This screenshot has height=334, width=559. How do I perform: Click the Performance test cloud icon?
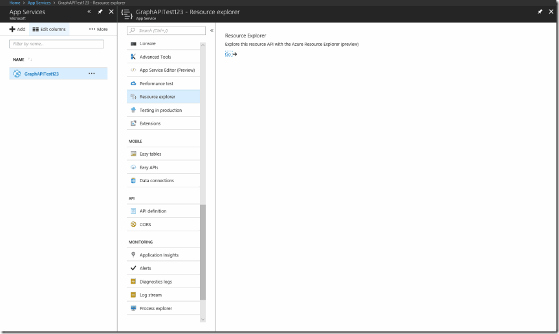tap(133, 83)
